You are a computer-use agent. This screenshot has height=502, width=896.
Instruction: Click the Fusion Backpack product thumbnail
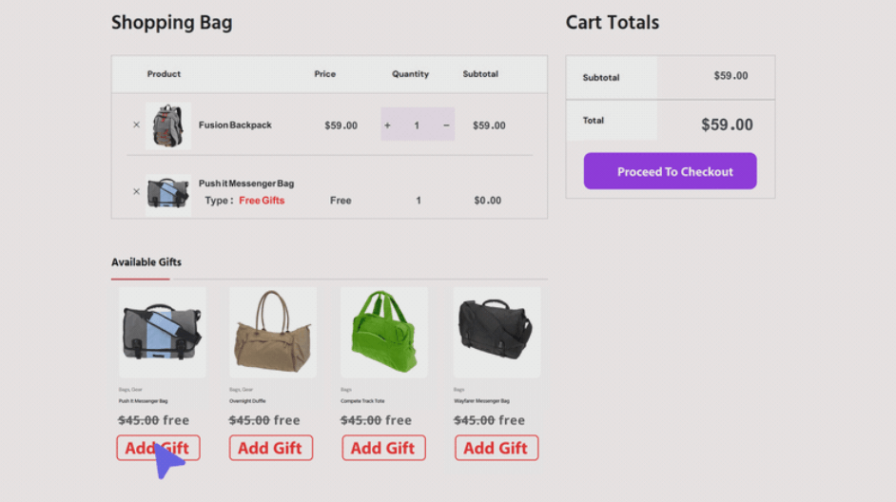pyautogui.click(x=168, y=125)
